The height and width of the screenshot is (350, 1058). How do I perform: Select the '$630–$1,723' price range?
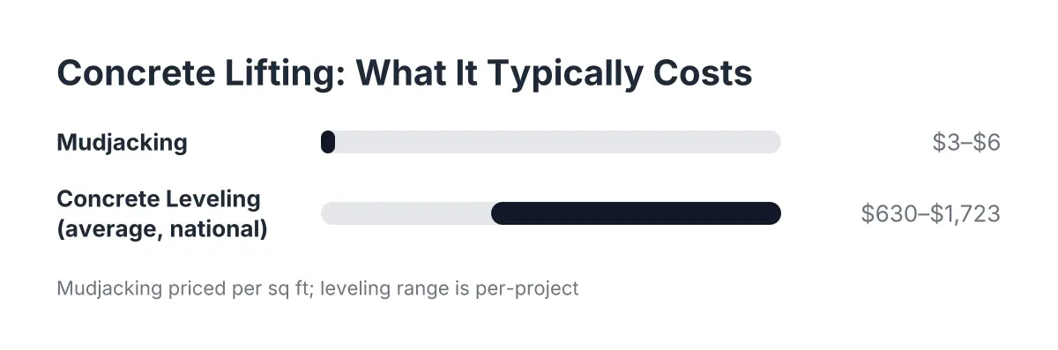931,214
